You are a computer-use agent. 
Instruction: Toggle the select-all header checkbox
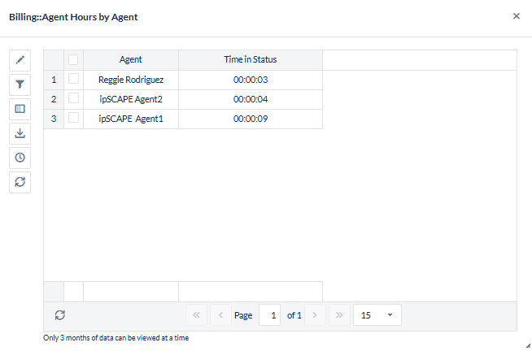(73, 59)
